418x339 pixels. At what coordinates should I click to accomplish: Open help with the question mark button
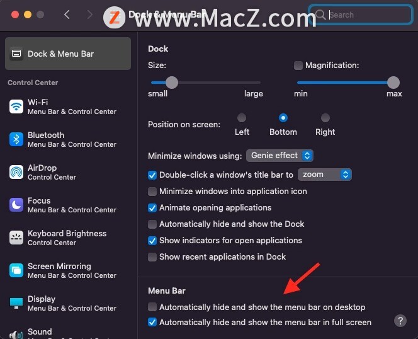coord(400,321)
